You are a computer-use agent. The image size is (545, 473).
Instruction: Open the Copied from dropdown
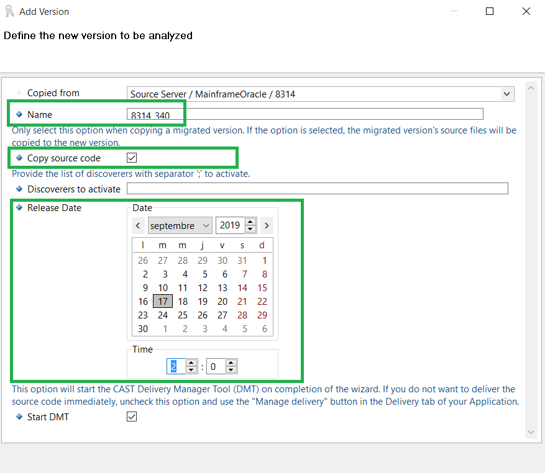click(x=508, y=94)
